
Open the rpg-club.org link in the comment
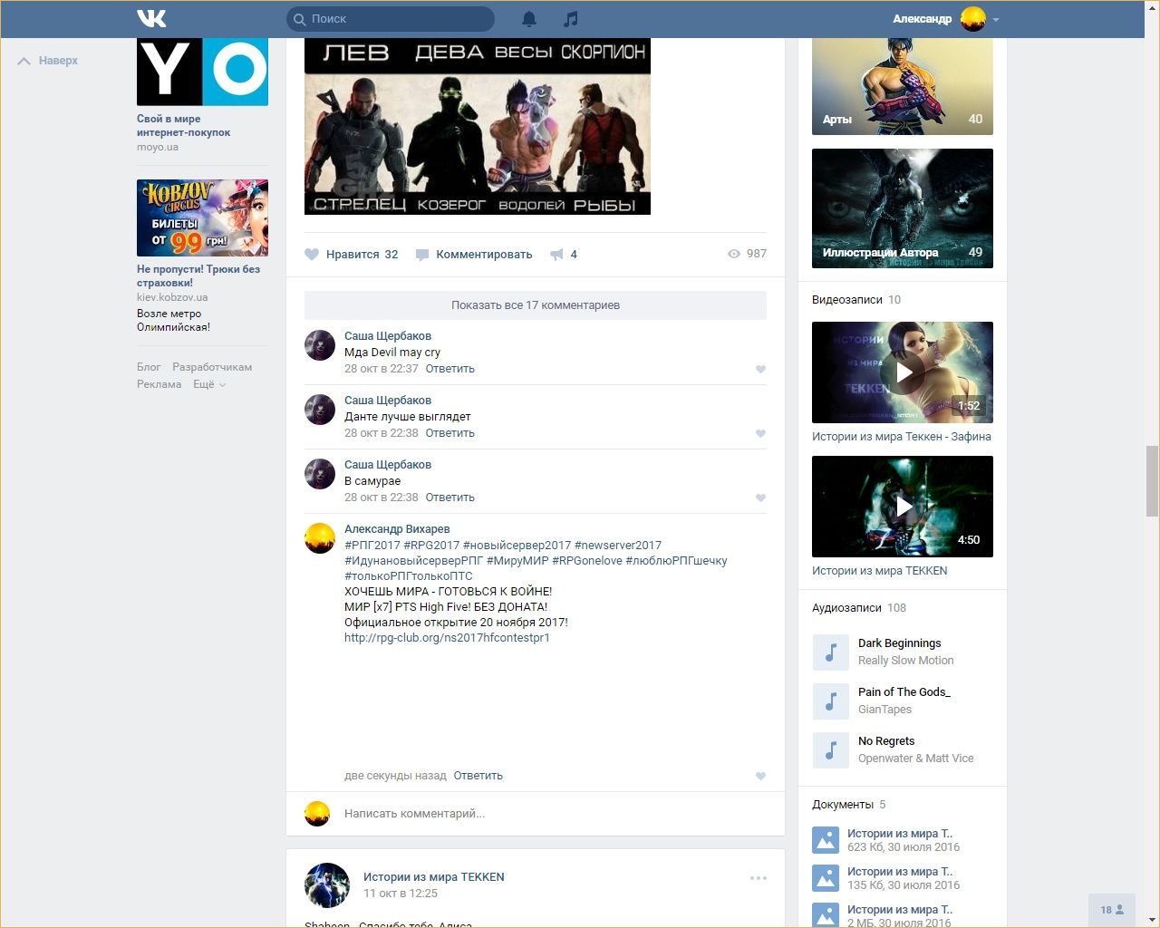point(447,638)
